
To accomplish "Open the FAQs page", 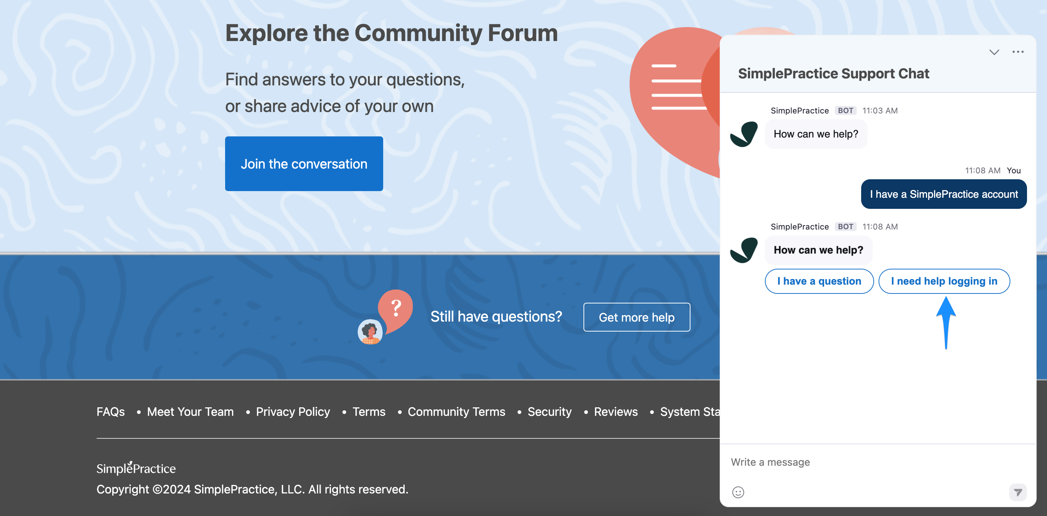I will coord(110,411).
